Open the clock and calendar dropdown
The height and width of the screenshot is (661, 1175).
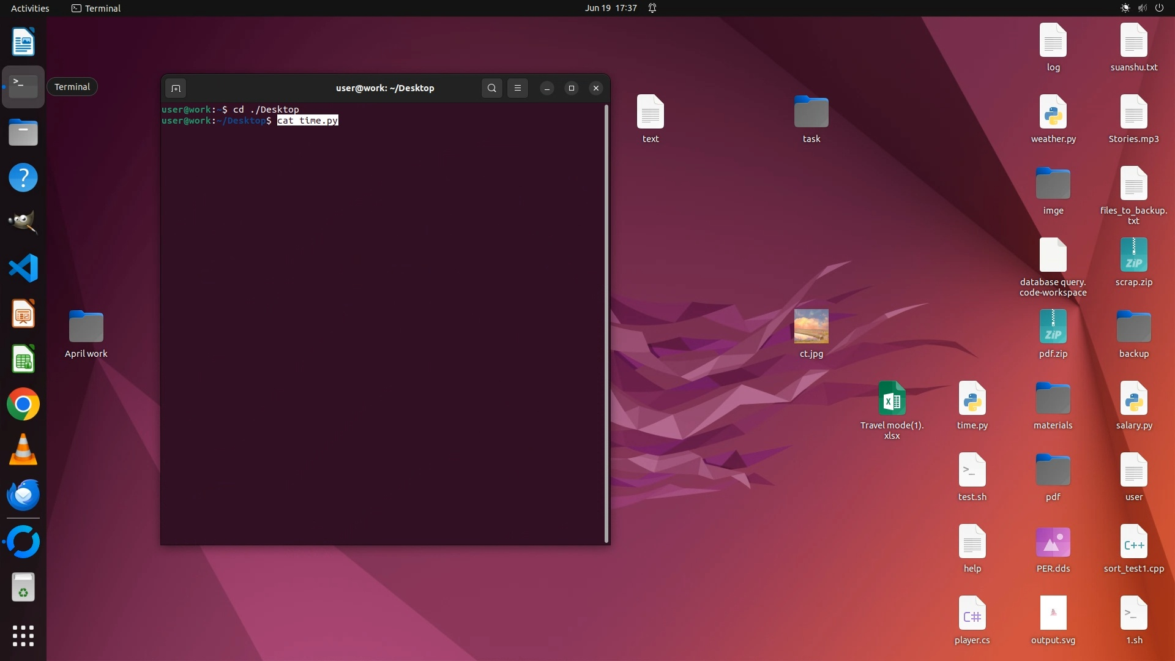(610, 8)
